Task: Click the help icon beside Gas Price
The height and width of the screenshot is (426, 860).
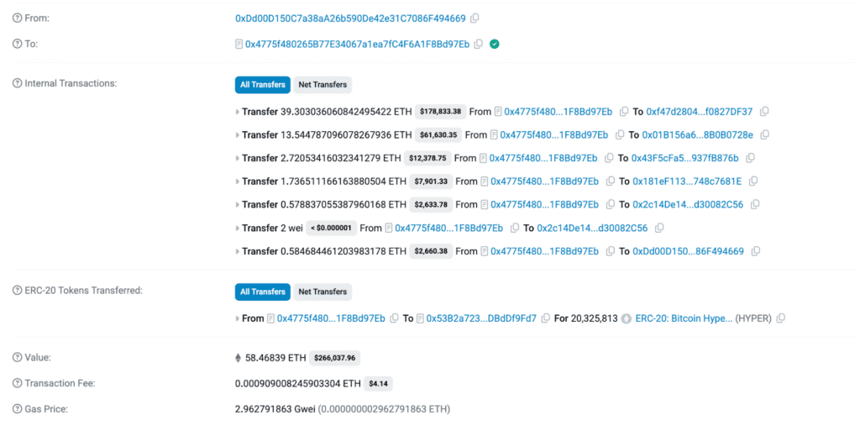Action: pos(18,408)
